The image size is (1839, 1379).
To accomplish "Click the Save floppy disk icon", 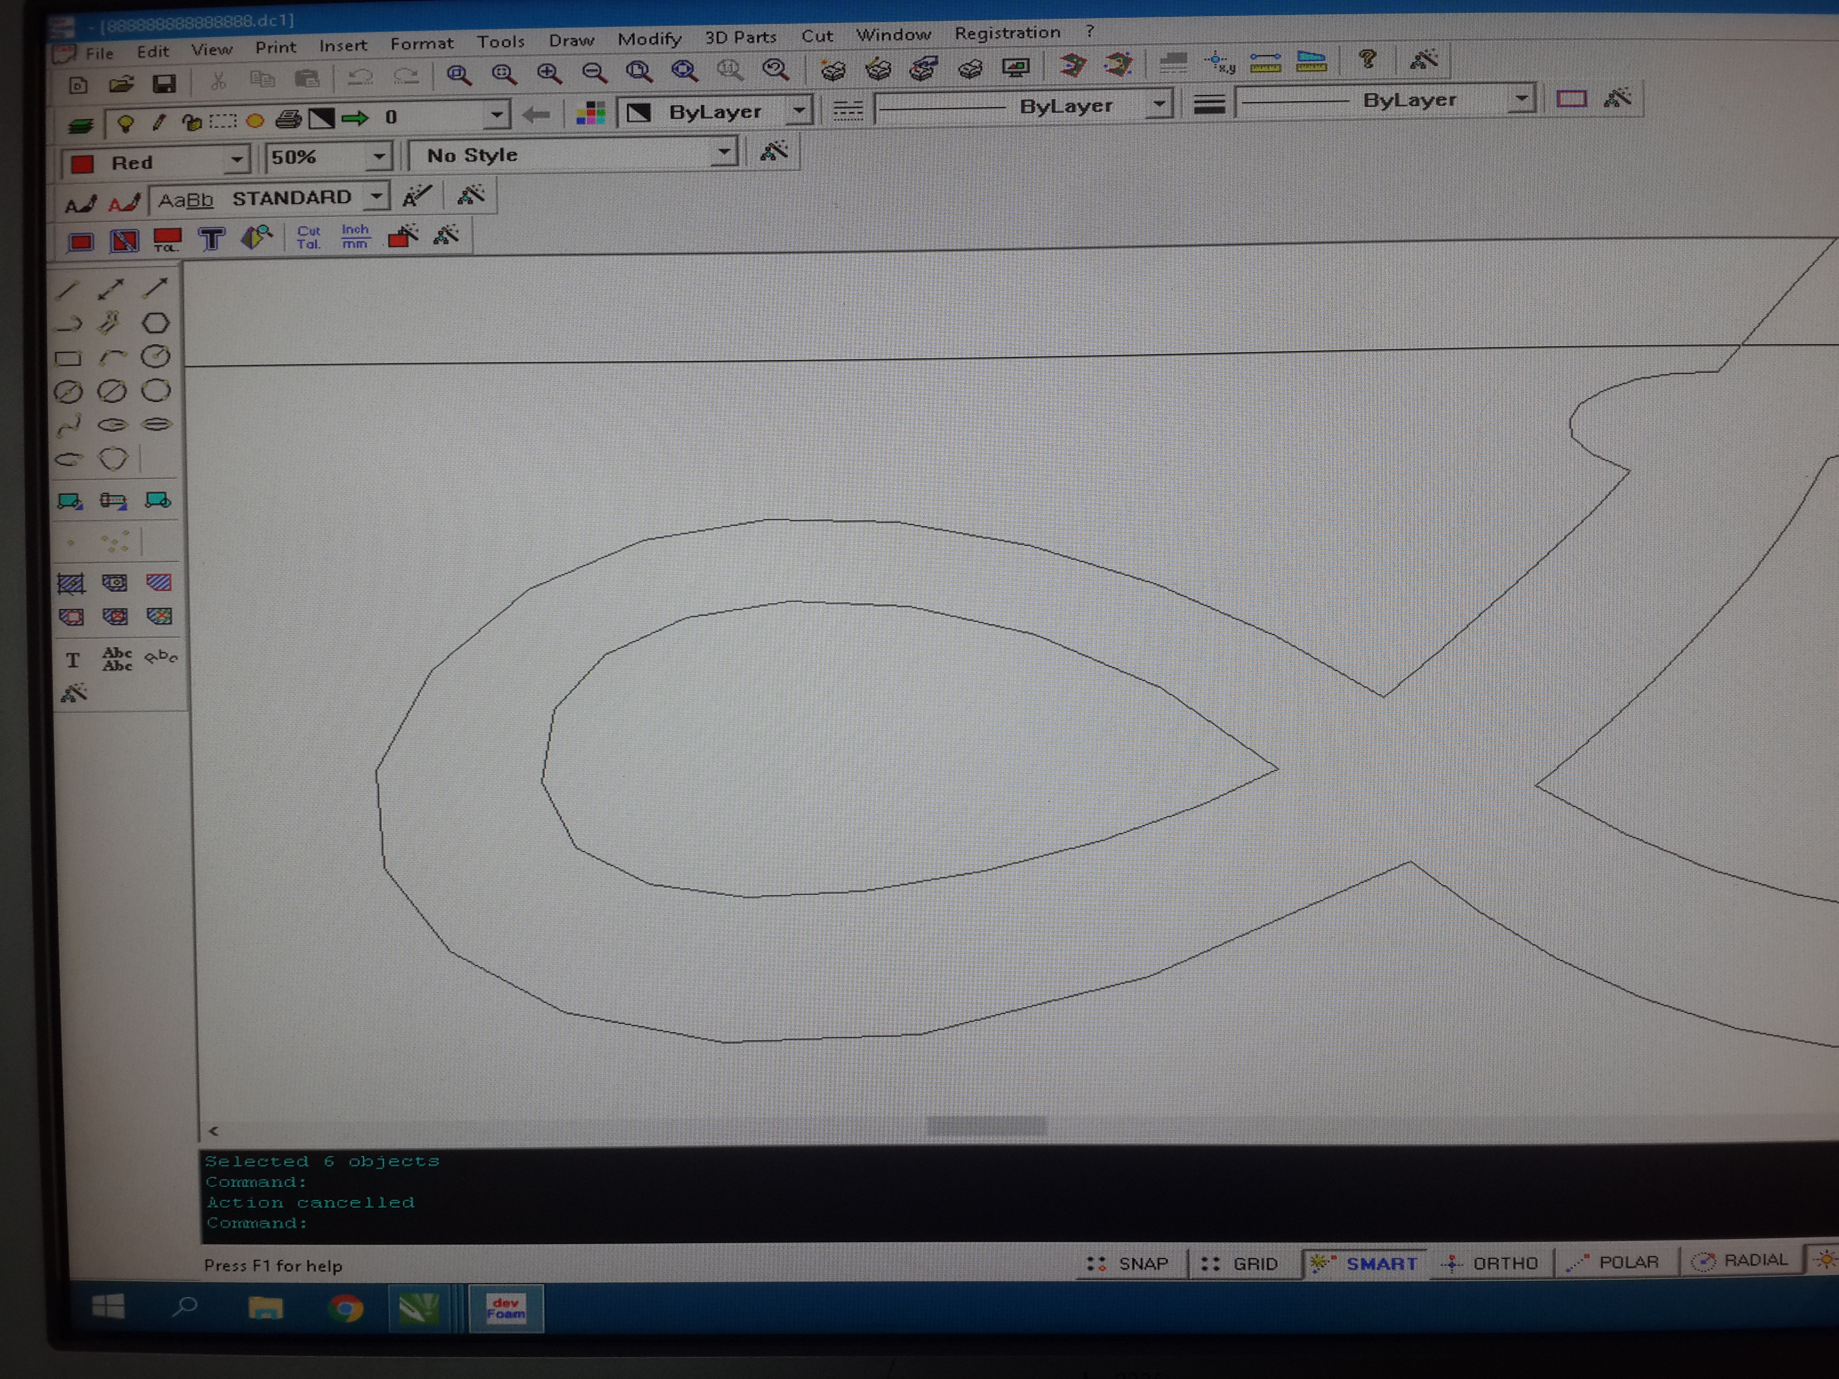I will (164, 83).
